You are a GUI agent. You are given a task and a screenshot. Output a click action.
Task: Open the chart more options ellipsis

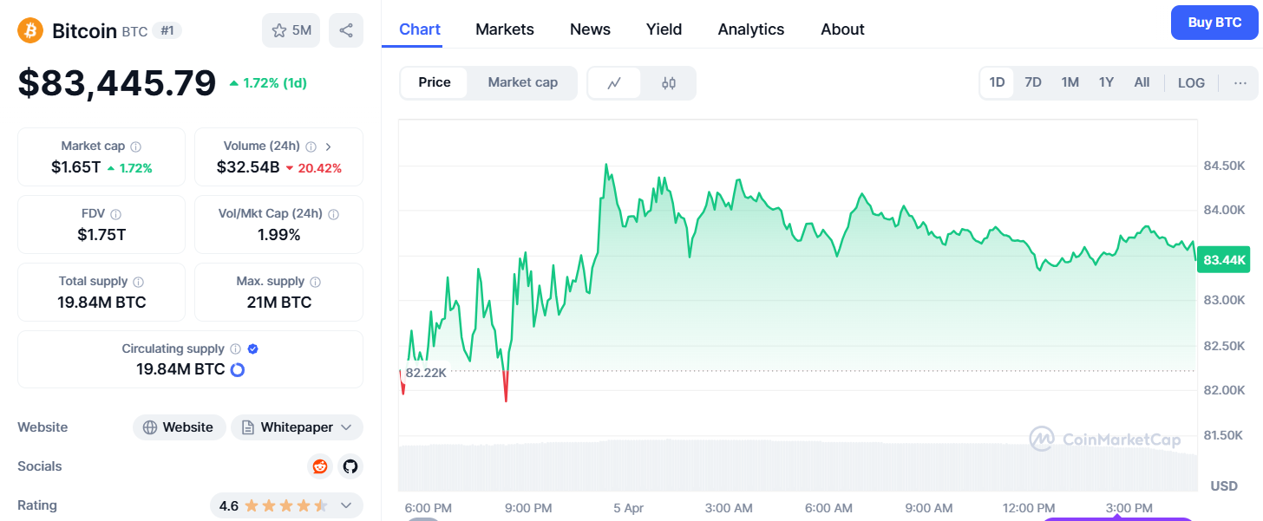1240,83
